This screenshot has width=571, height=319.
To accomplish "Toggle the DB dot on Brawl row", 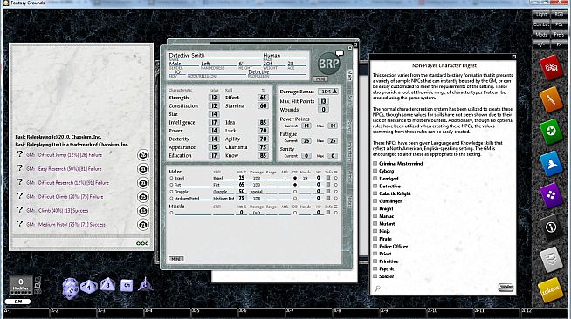I will pyautogui.click(x=295, y=179).
